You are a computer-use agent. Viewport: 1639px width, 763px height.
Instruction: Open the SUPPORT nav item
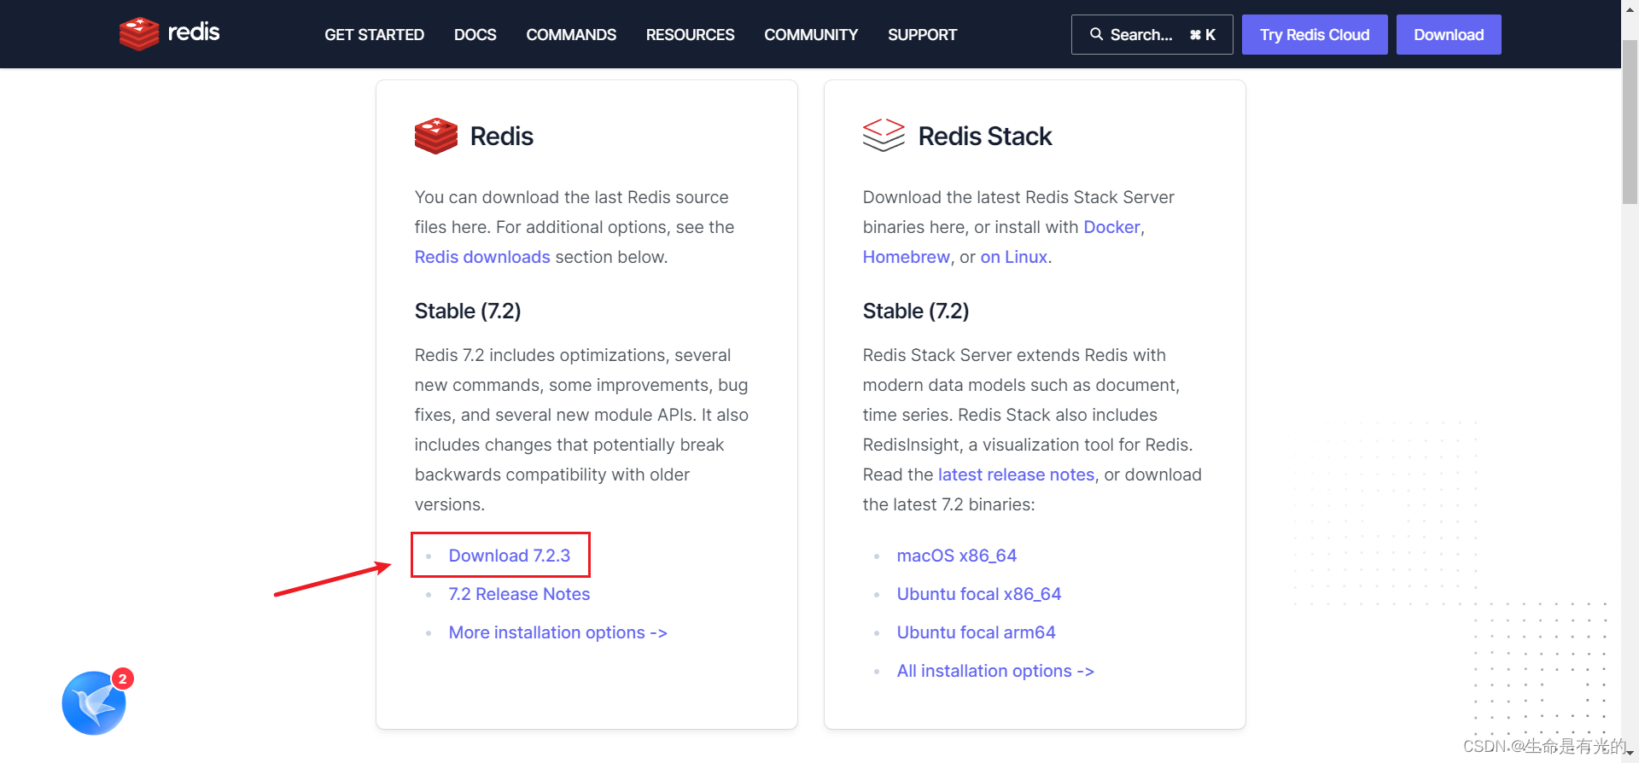tap(922, 35)
